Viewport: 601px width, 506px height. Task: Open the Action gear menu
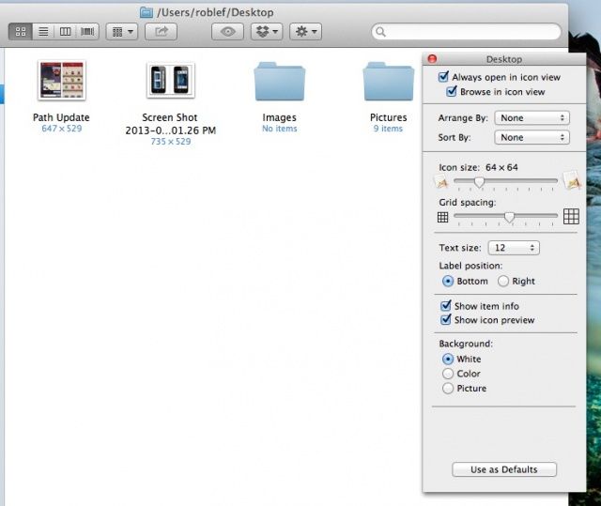coord(305,32)
